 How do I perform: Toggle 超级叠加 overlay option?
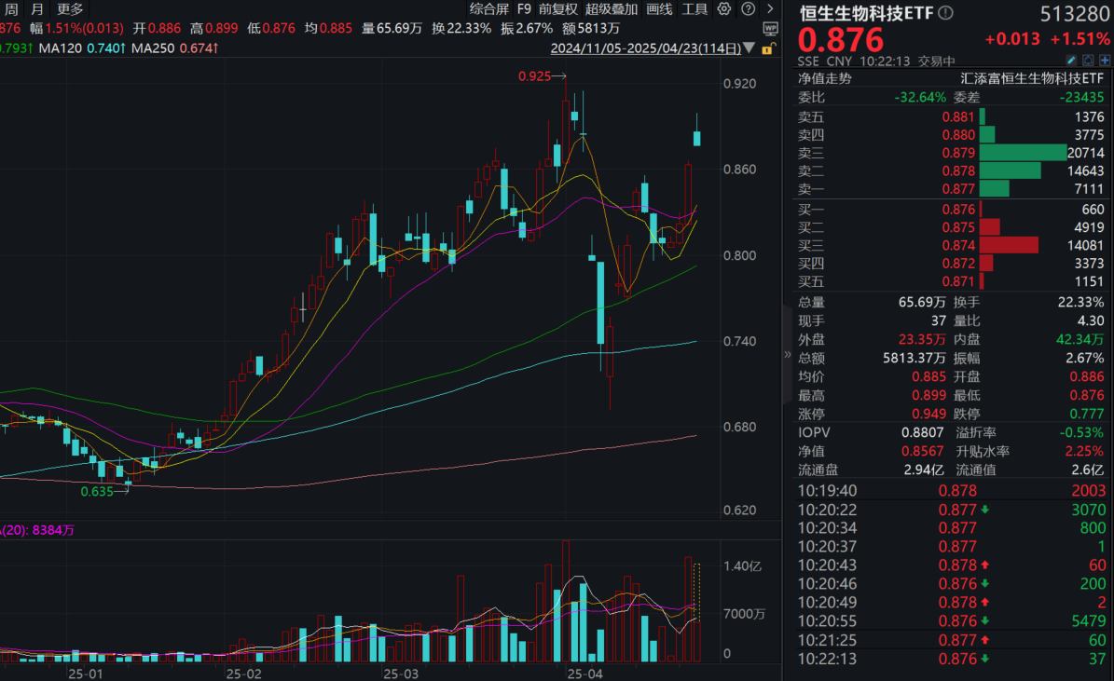(x=612, y=9)
